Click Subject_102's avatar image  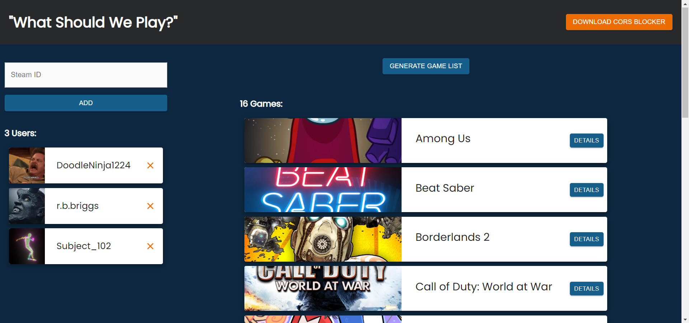point(27,246)
